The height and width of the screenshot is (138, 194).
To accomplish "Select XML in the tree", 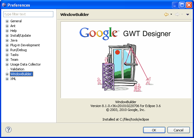I will point(13,79).
